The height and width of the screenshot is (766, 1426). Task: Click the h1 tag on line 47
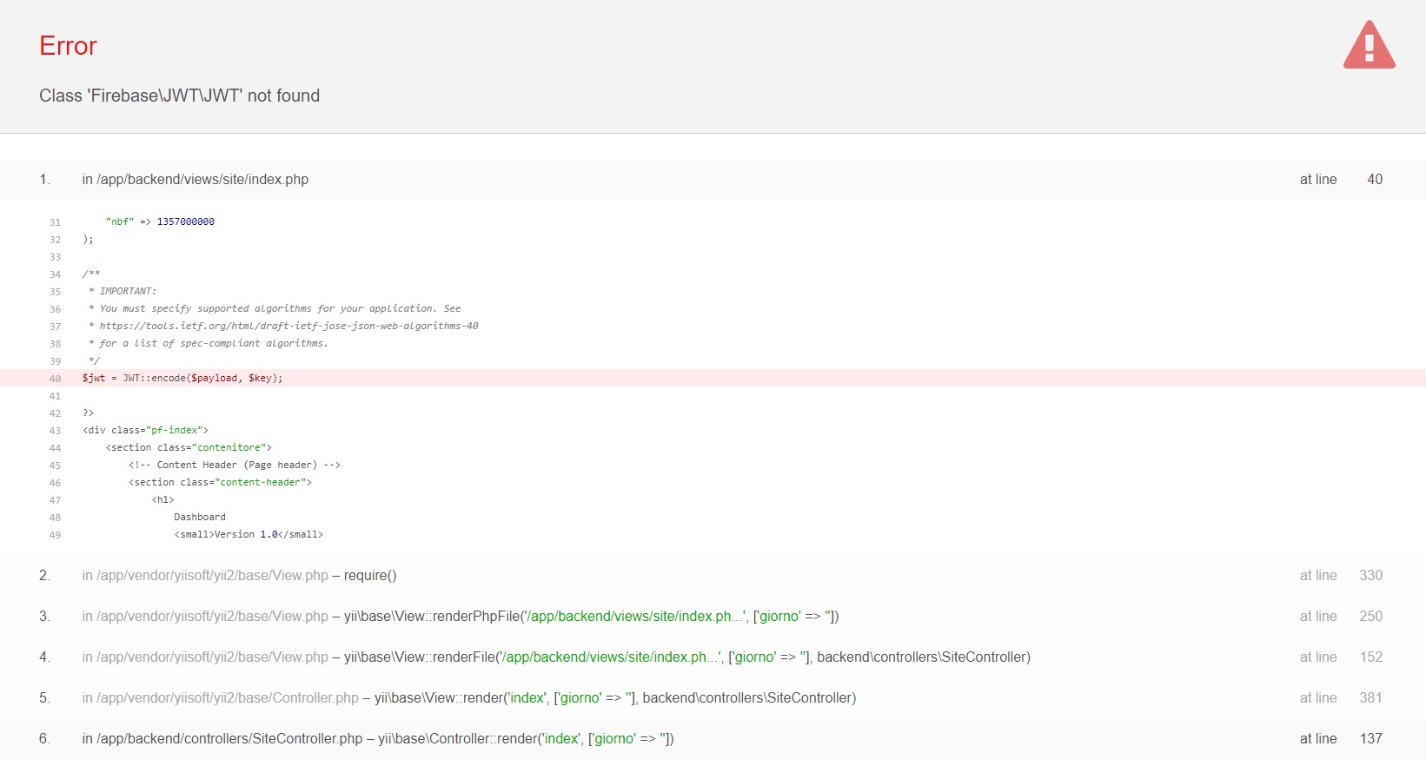(162, 499)
